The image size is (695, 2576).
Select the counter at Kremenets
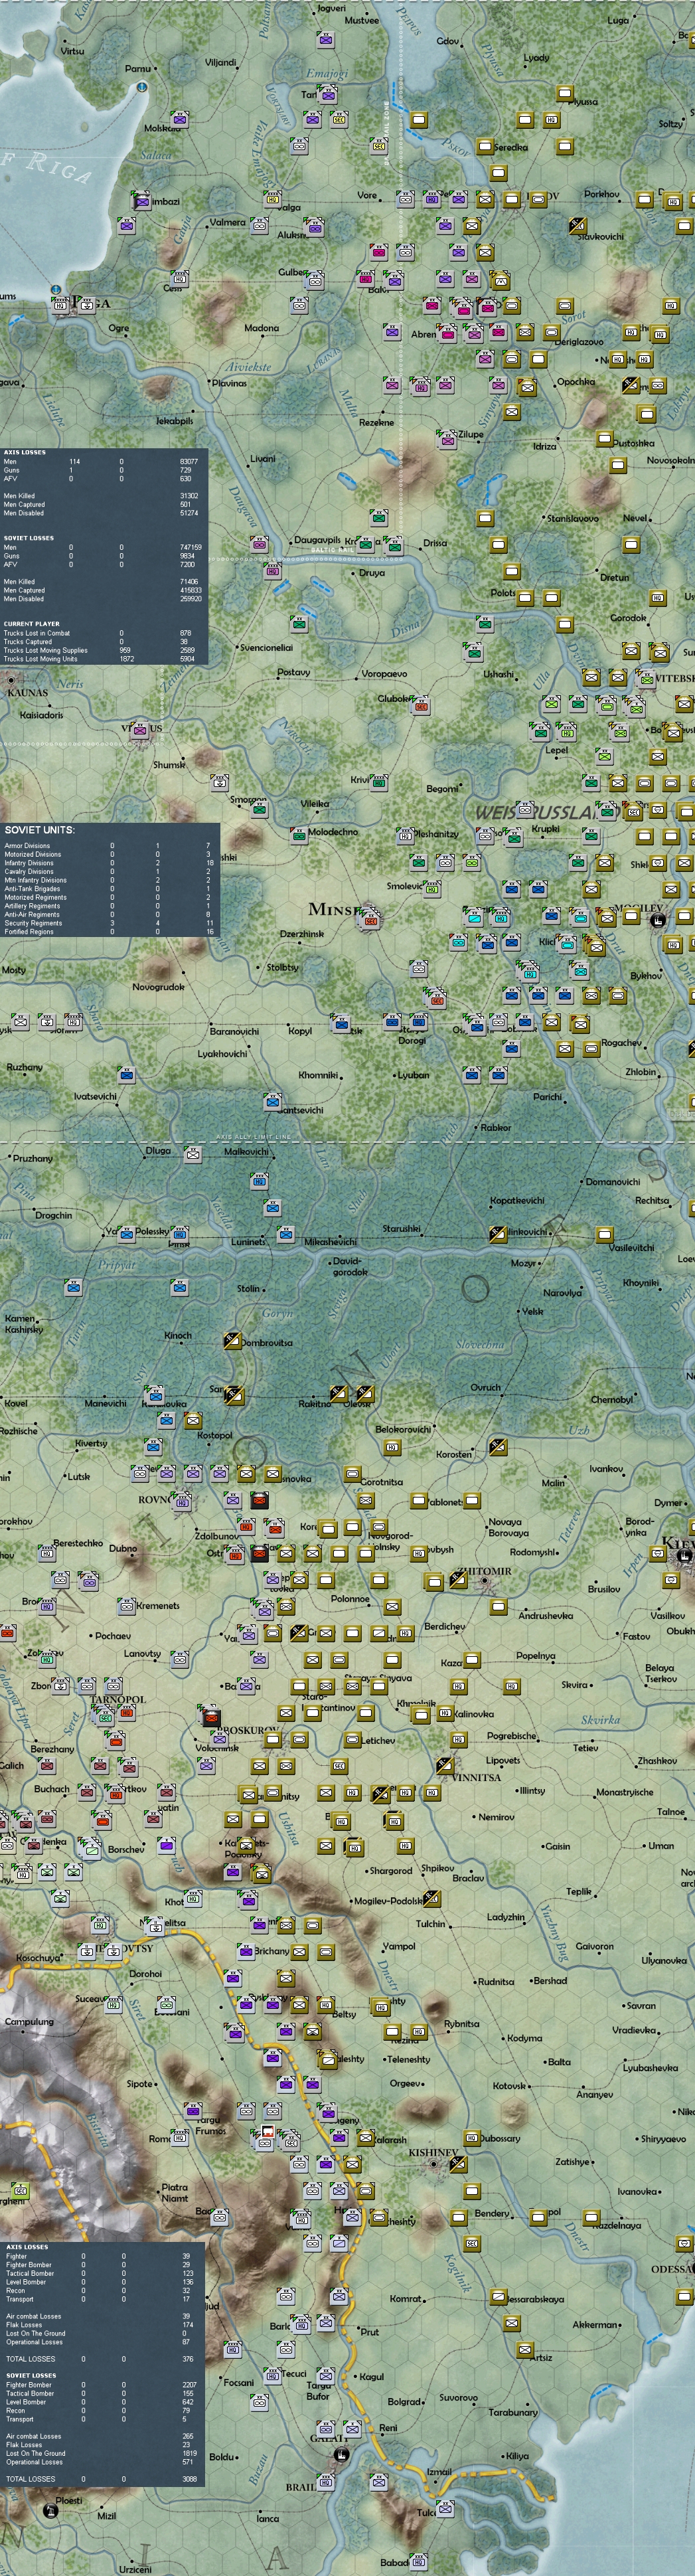point(126,1607)
